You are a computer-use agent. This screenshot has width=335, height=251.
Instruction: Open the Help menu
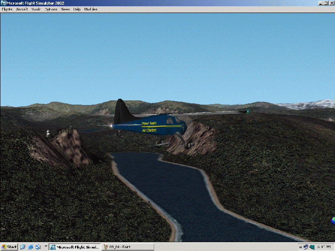[x=77, y=9]
